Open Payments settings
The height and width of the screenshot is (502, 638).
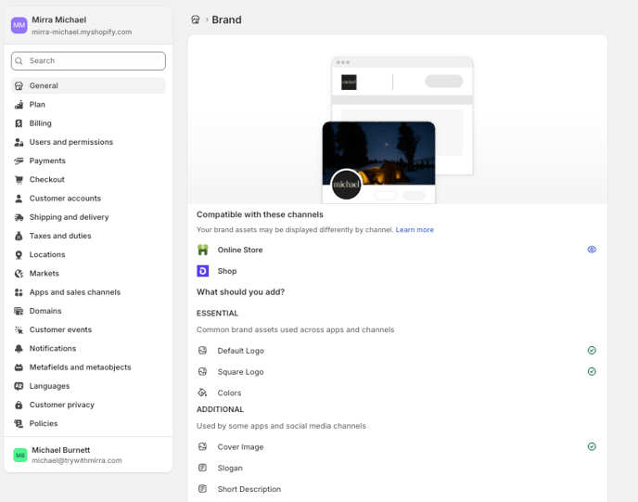pyautogui.click(x=88, y=161)
